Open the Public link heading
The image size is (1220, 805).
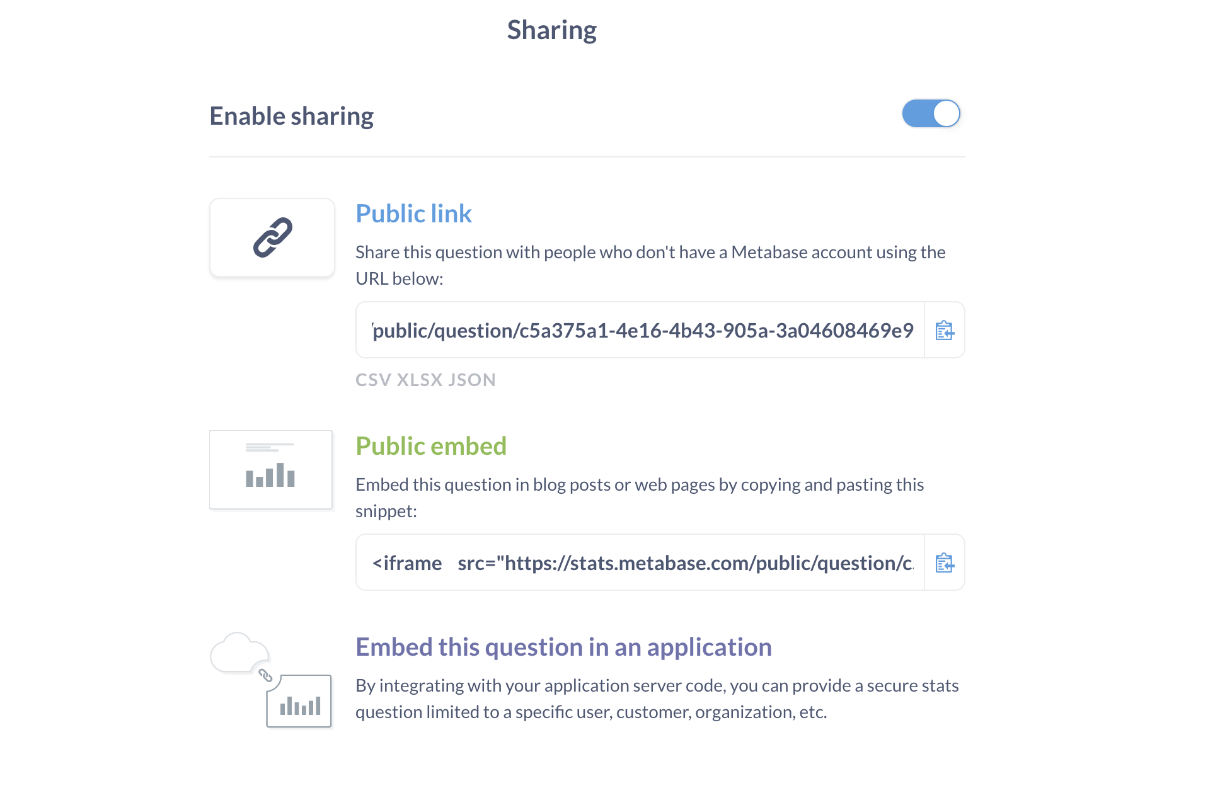pyautogui.click(x=413, y=214)
